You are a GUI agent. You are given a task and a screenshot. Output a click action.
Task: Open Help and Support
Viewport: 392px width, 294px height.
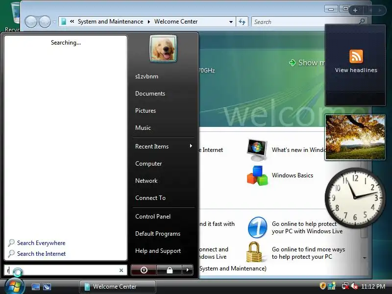point(158,251)
